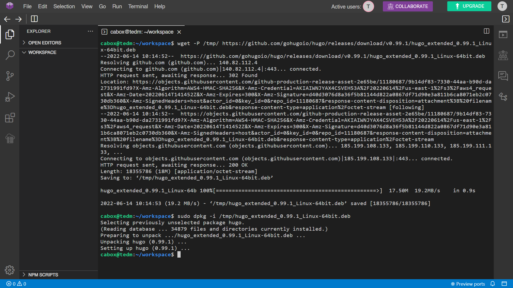The width and height of the screenshot is (513, 288).
Task: Expand the NPM Scripts section
Action: tap(43, 275)
